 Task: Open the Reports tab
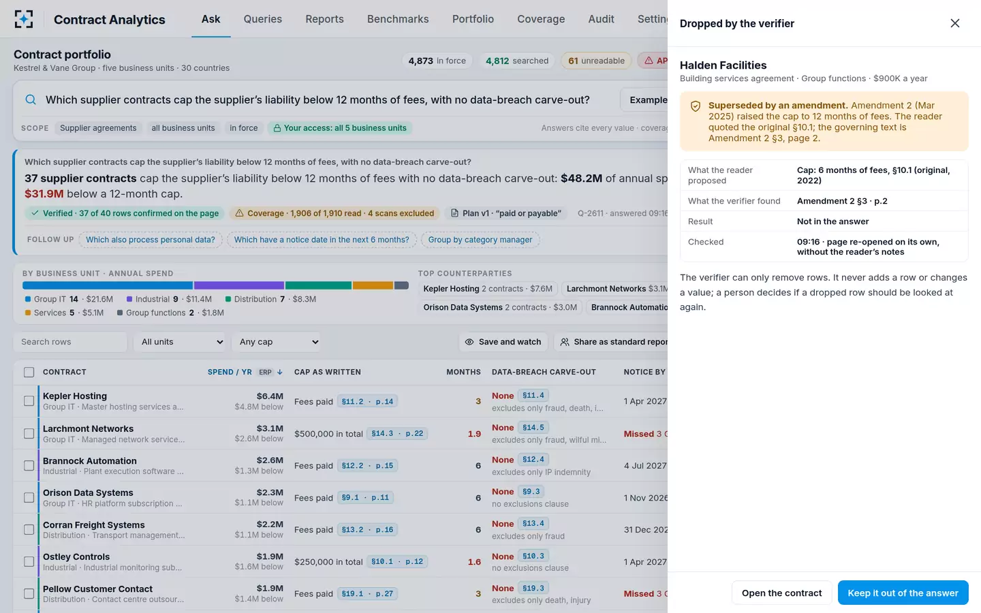324,19
